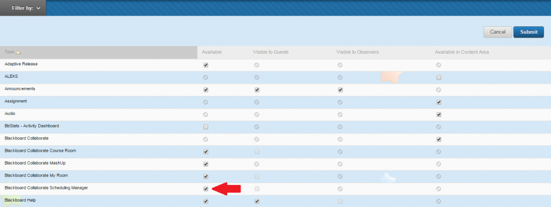The height and width of the screenshot is (207, 551).
Task: Click unavailable icon in Audio Visible to Guests
Action: 257,115
